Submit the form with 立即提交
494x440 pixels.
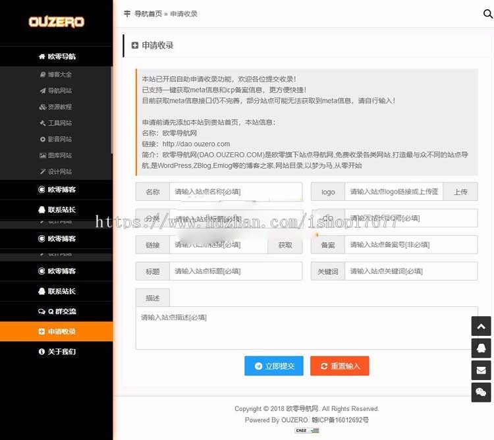274,366
